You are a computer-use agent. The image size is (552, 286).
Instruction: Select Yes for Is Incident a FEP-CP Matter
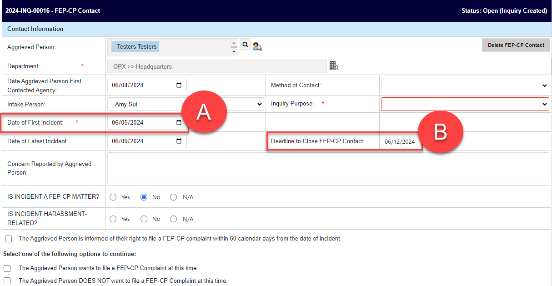tap(113, 197)
